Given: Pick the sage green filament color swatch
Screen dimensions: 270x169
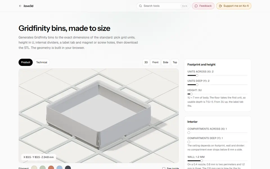Looking at the screenshot, I should [x=42, y=168].
